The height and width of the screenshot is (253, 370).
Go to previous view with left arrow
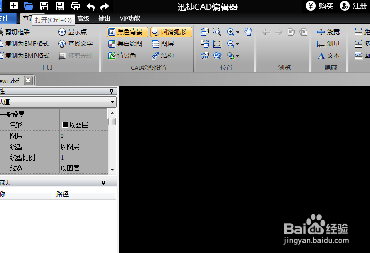(x=266, y=32)
